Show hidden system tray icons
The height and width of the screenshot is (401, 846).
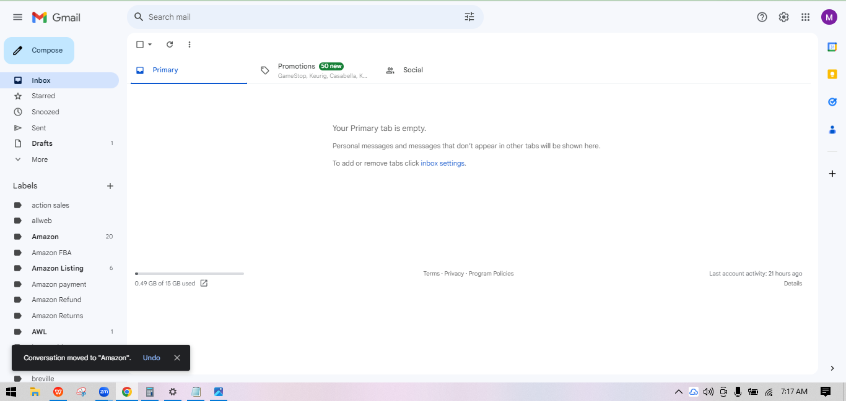[679, 392]
